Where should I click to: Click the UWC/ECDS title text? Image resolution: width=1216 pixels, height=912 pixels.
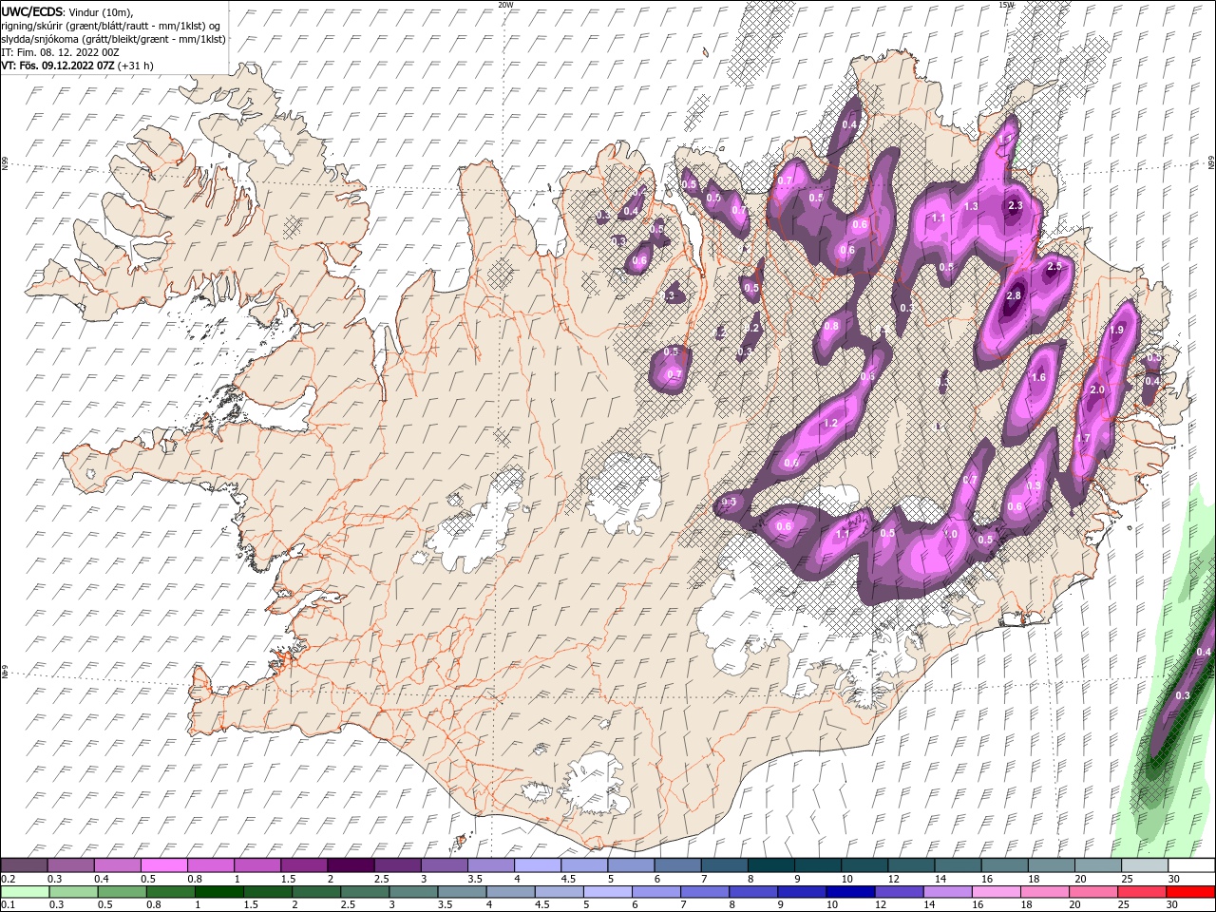point(32,11)
